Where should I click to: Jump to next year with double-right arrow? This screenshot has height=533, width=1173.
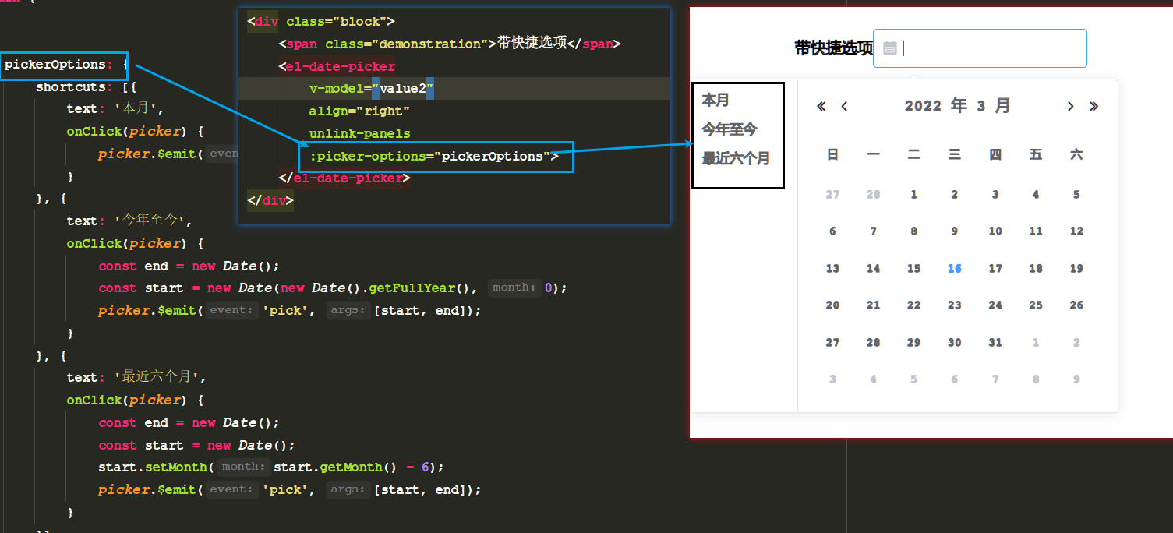click(x=1094, y=105)
